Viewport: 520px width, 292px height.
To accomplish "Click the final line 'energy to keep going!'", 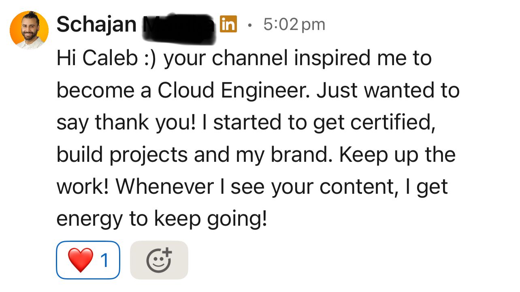I will tap(162, 219).
